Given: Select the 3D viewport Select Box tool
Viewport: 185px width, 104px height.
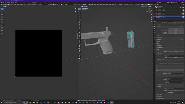Looking at the screenshot, I should [x=79, y=9].
